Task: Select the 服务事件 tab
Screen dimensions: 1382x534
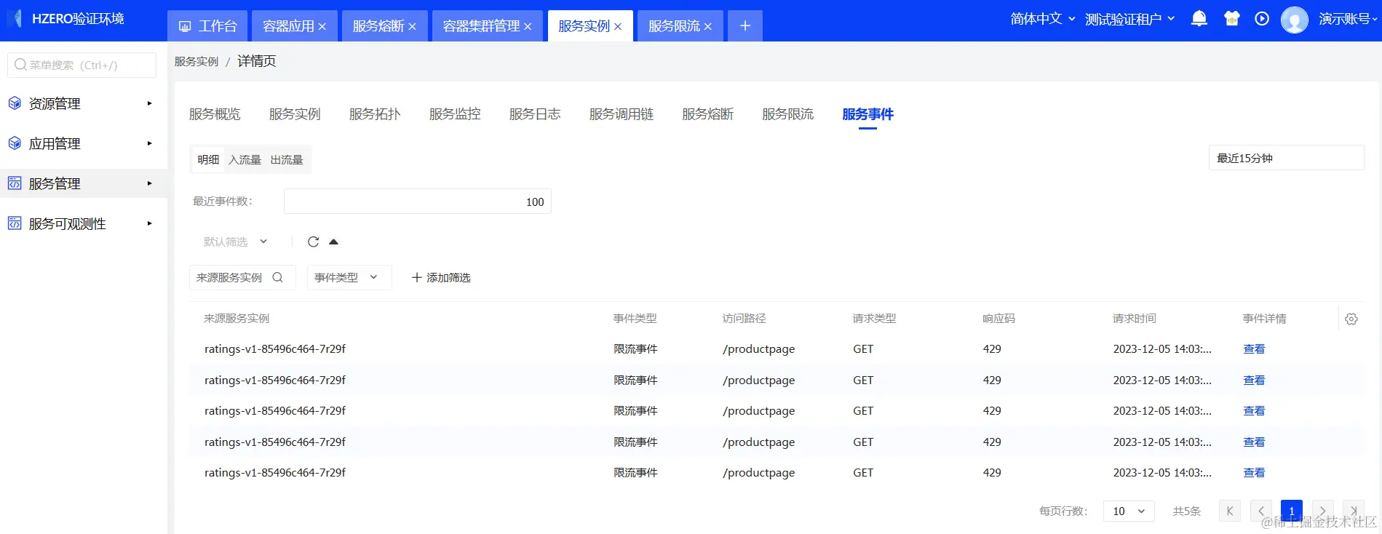Action: (x=867, y=114)
